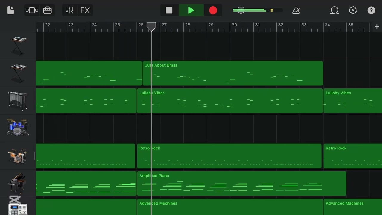The width and height of the screenshot is (382, 215).
Task: Tap the track header resize handle
Action: coord(35,156)
